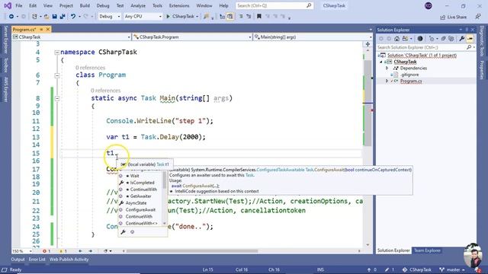
Task: Click the split editor plus icon above scrollbar
Action: (x=368, y=44)
